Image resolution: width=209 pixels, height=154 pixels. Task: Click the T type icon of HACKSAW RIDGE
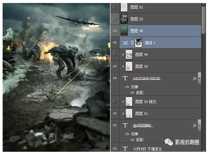pyautogui.click(x=125, y=78)
